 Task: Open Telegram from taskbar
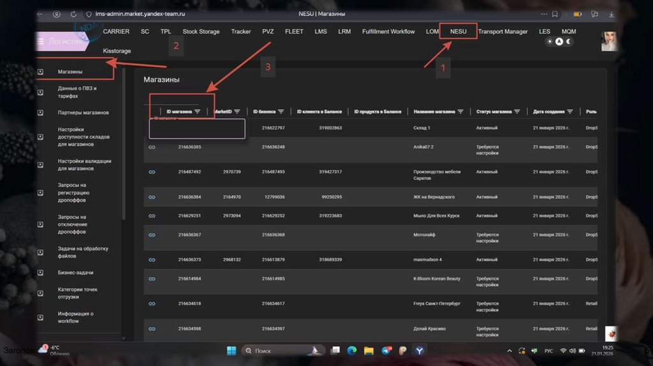[x=386, y=351]
